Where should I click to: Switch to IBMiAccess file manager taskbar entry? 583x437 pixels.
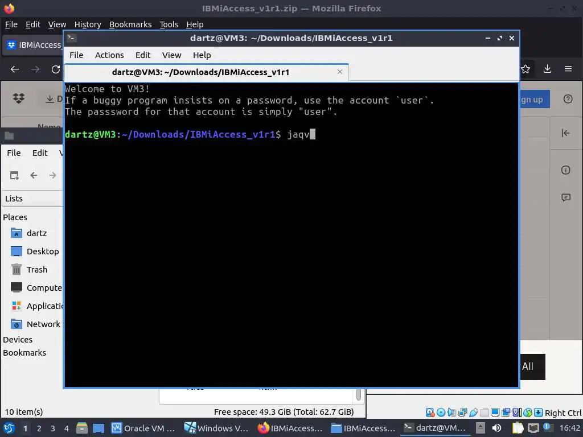(363, 428)
